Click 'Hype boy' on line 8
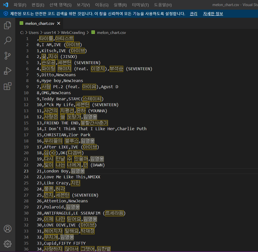Image resolution: width=258 pixels, height=252 pixels. click(51, 81)
